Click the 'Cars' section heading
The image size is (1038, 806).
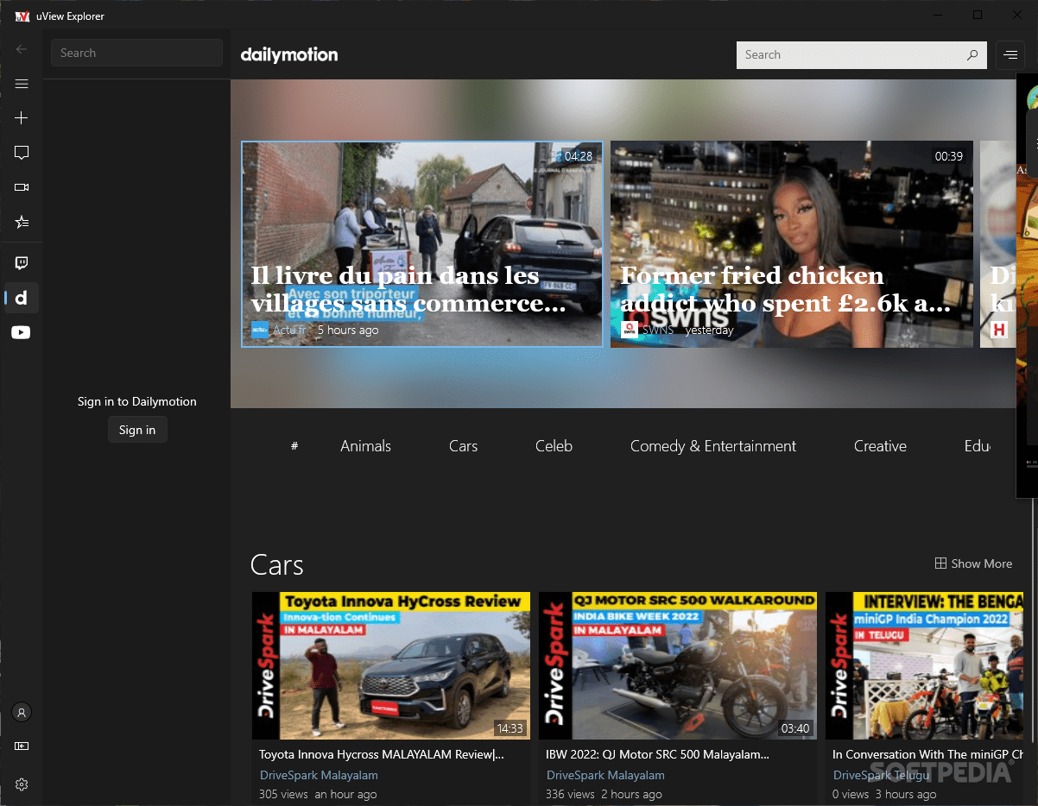(277, 565)
